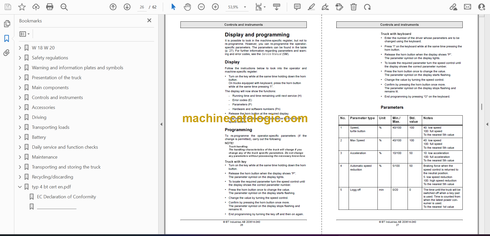Viewport: 490px width, 236px height.
Task: Click the Parameters heading on page 27
Action: coord(392,107)
